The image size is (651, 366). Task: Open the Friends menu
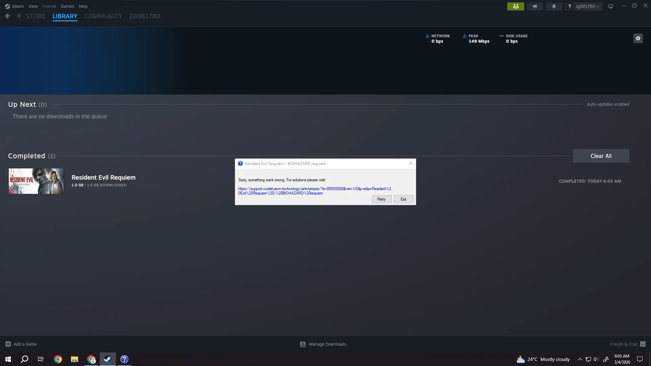coord(49,6)
